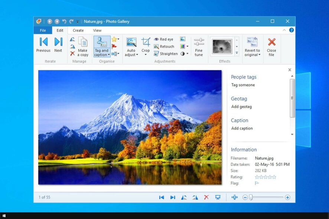Click the yellow star Rate icon
Image resolution: width=329 pixels, height=219 pixels.
click(x=114, y=39)
